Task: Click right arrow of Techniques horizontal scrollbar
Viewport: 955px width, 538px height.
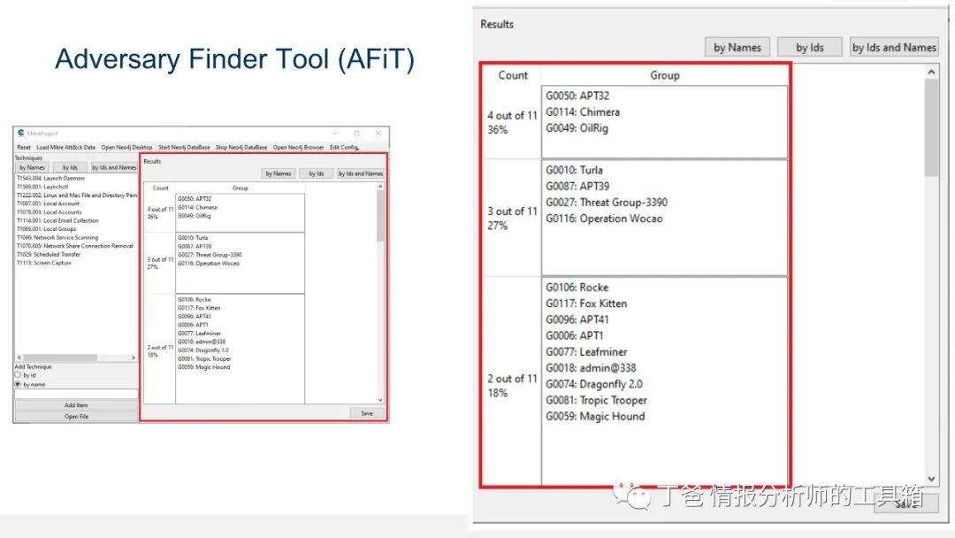Action: point(134,357)
